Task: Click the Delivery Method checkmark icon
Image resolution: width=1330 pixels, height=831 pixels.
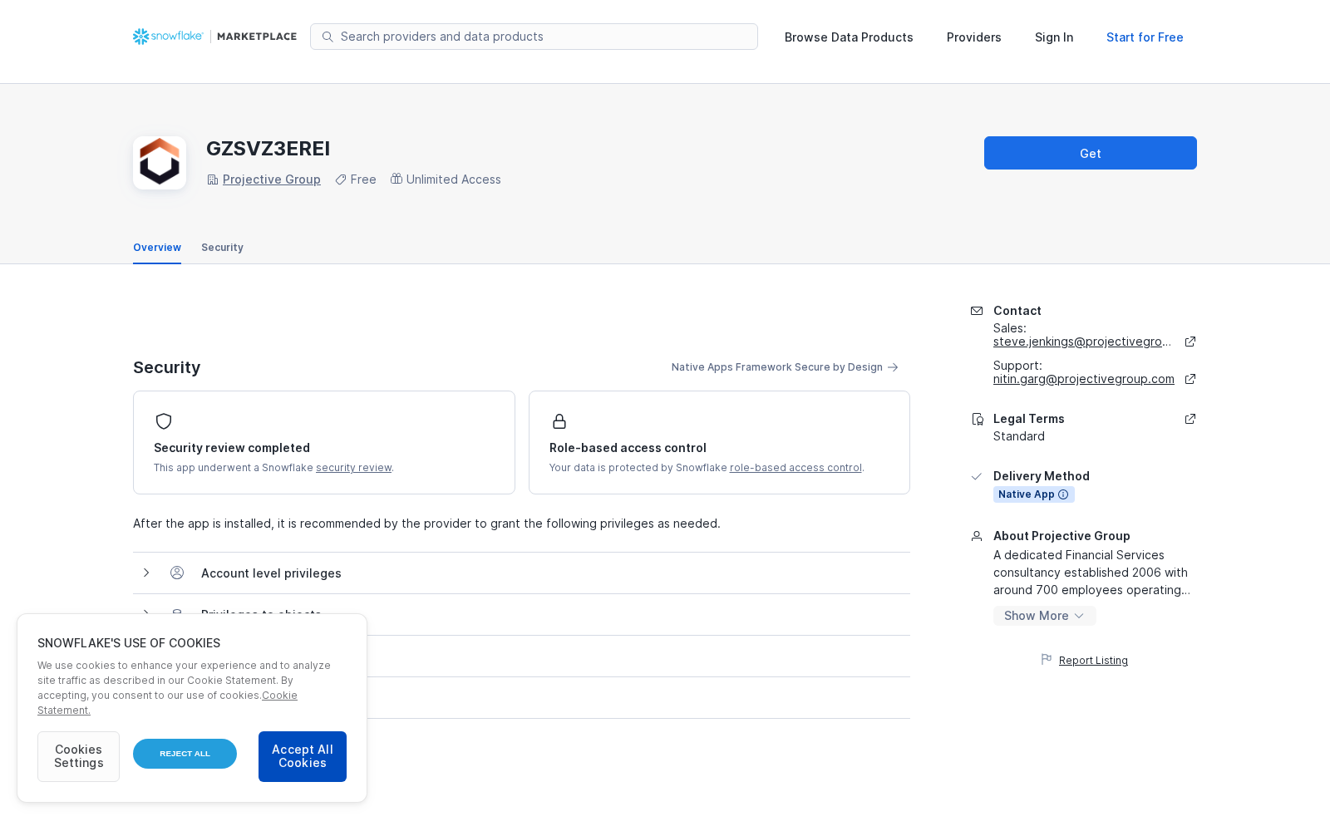Action: point(977,476)
